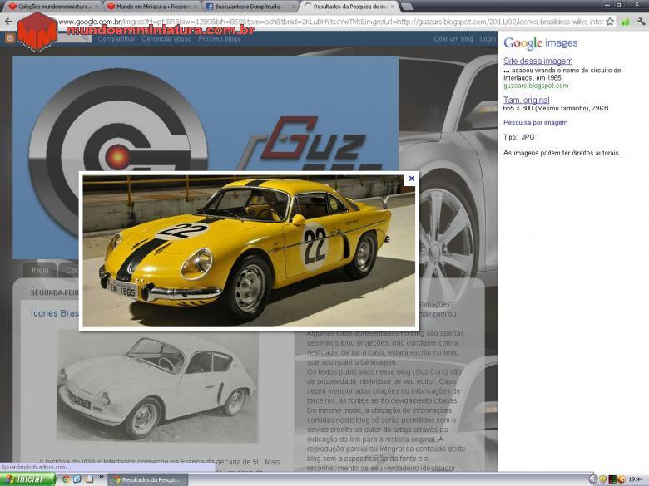Click the Denunciar abuso link
Viewport: 649px width, 486px height.
click(x=166, y=39)
